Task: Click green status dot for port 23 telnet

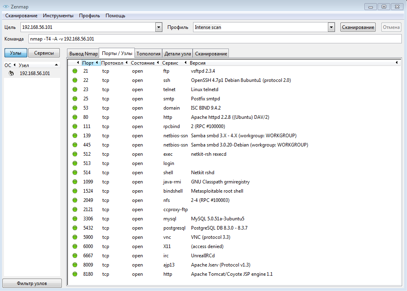Action: 75,89
